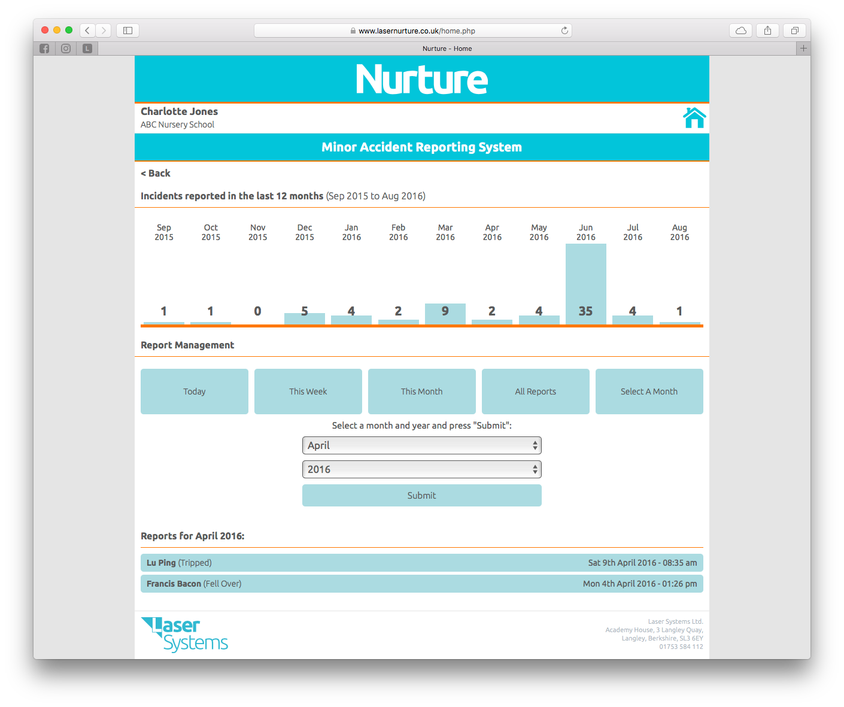Image resolution: width=844 pixels, height=707 pixels.
Task: Click the "< Back" link
Action: click(x=156, y=173)
